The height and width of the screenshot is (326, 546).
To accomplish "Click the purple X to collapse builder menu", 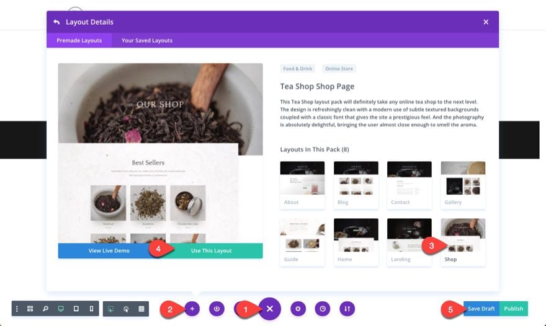I will point(270,309).
